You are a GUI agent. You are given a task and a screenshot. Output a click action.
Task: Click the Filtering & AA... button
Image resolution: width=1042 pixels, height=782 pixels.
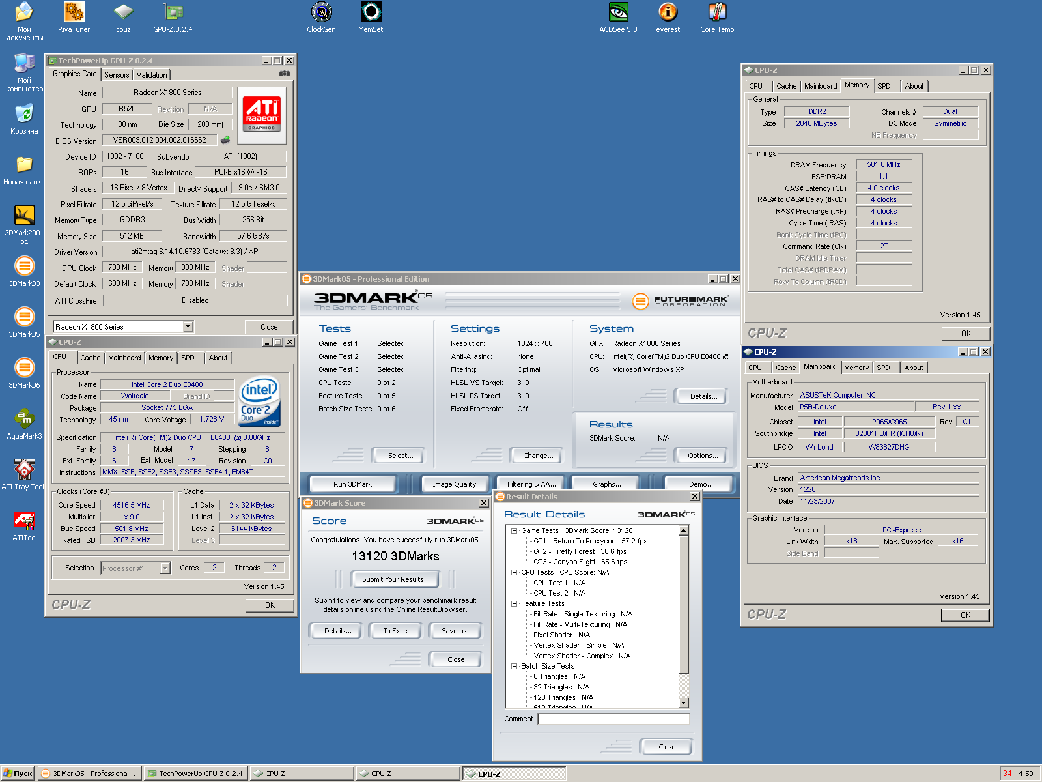click(x=531, y=484)
